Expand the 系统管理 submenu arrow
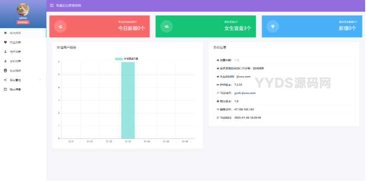Viewport: 366px width, 182px height. (x=40, y=80)
